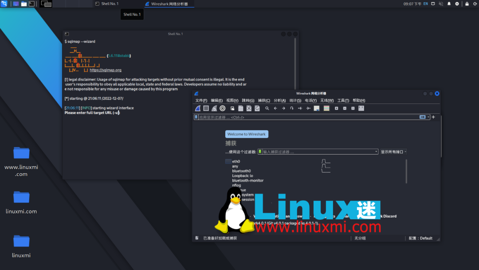Open the 捕获(C) menu

[264, 100]
